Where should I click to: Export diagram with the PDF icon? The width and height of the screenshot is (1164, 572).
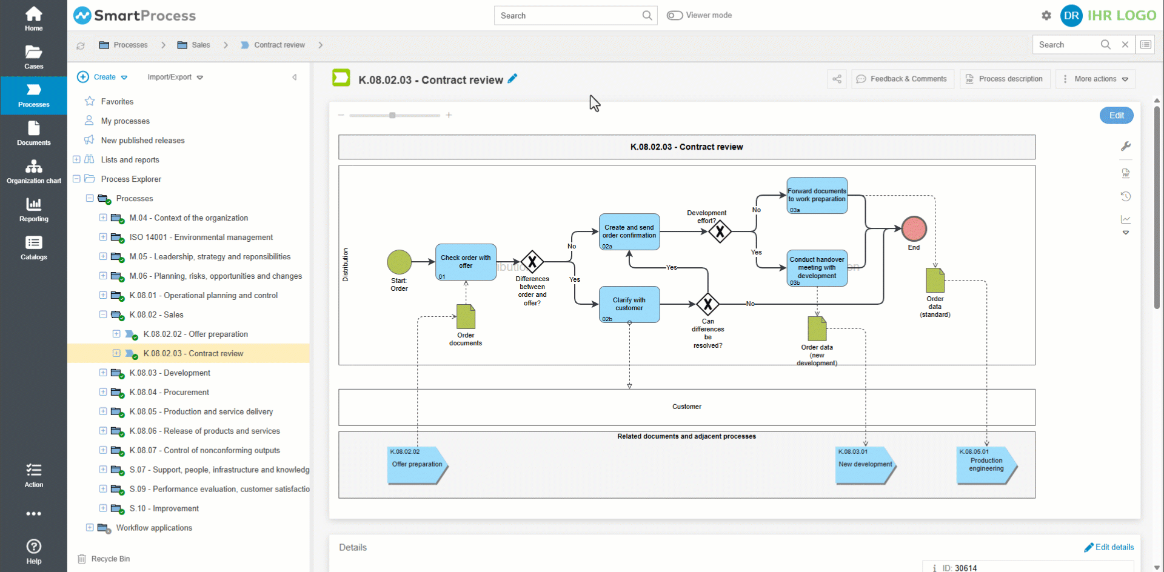pos(1125,174)
